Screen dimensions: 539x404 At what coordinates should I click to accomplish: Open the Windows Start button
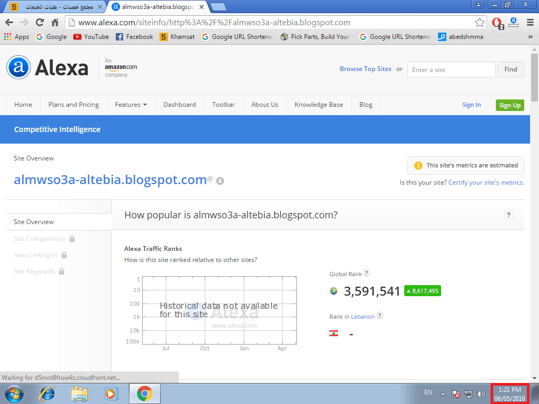(14, 393)
